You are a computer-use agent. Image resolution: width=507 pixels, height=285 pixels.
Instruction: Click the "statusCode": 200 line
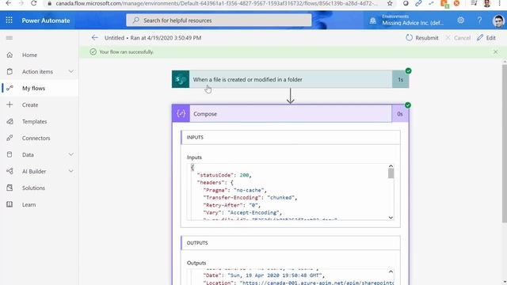pyautogui.click(x=224, y=175)
